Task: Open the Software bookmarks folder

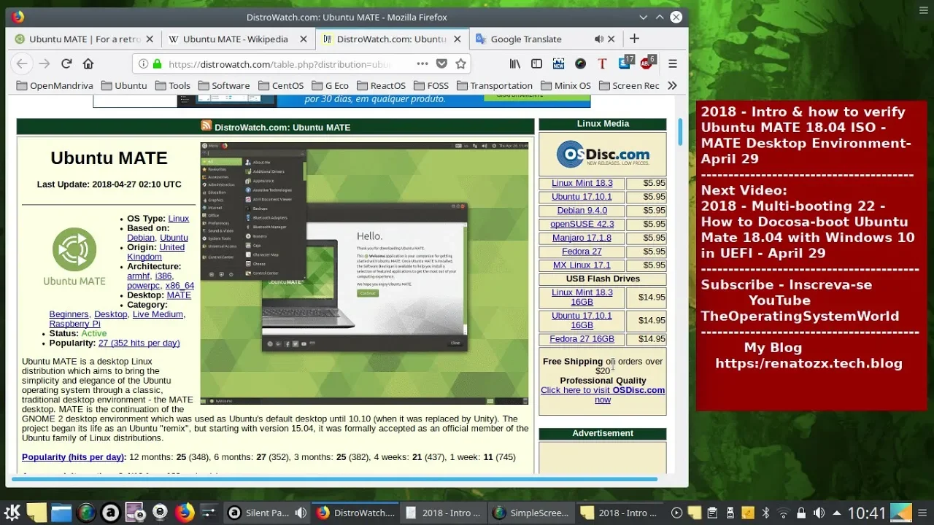Action: pos(224,85)
